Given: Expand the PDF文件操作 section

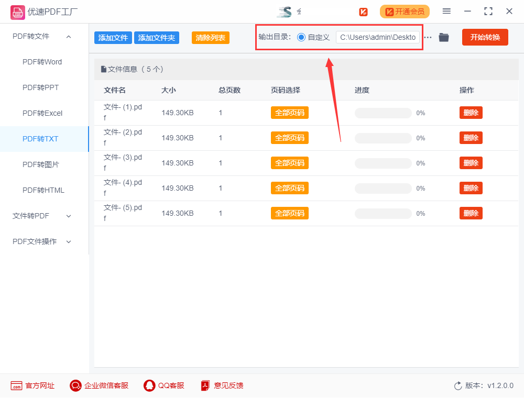Looking at the screenshot, I should point(69,241).
